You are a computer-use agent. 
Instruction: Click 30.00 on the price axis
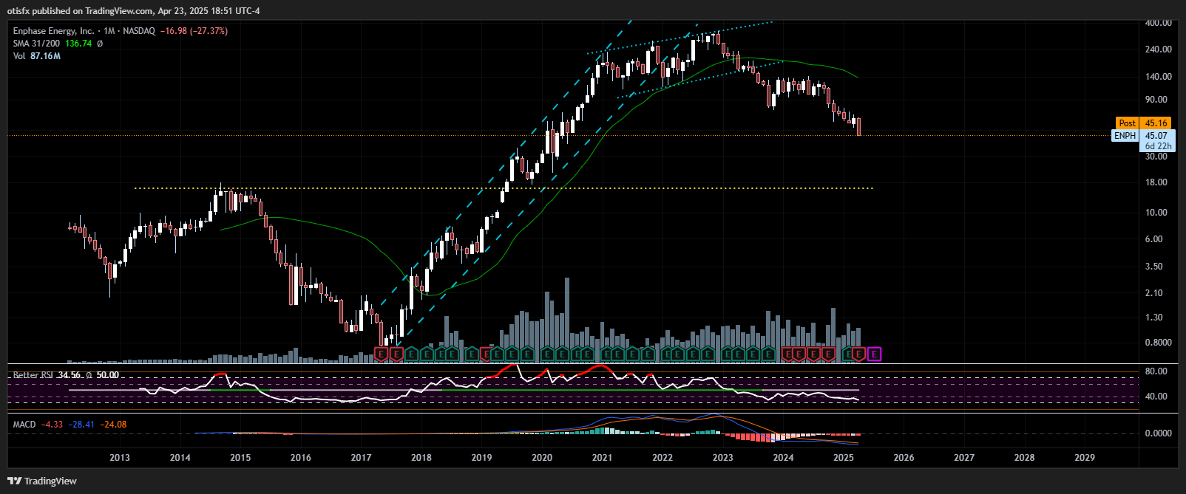pos(1156,157)
